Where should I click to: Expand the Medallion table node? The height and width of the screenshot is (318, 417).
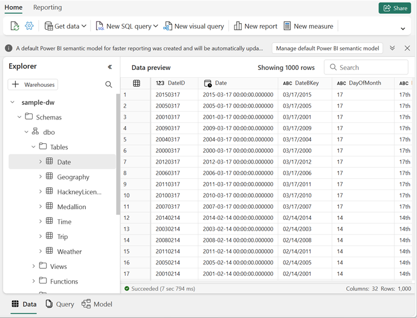click(41, 206)
